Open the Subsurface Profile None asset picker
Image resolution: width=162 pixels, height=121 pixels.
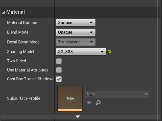(117, 94)
